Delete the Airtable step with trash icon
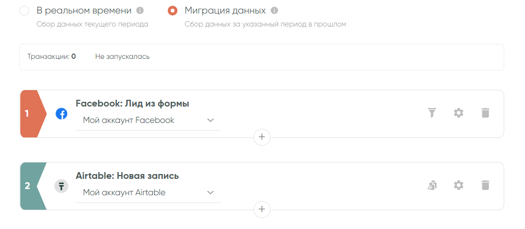525x229 pixels. click(x=485, y=185)
